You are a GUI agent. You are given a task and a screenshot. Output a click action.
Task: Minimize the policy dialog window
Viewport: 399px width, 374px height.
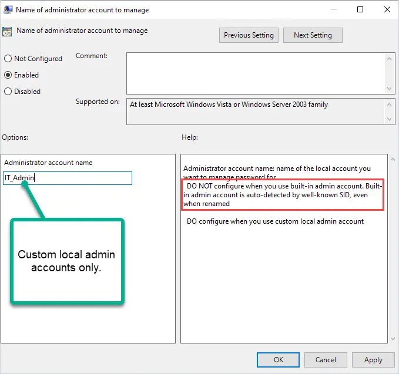[334, 9]
